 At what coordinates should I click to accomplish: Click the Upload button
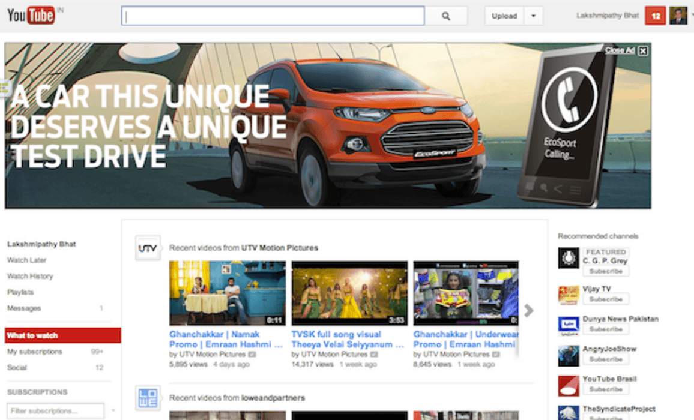504,16
